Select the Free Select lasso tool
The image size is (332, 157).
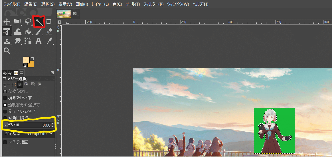click(x=28, y=22)
